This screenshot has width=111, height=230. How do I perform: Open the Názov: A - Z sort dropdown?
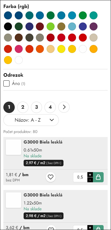(31, 120)
